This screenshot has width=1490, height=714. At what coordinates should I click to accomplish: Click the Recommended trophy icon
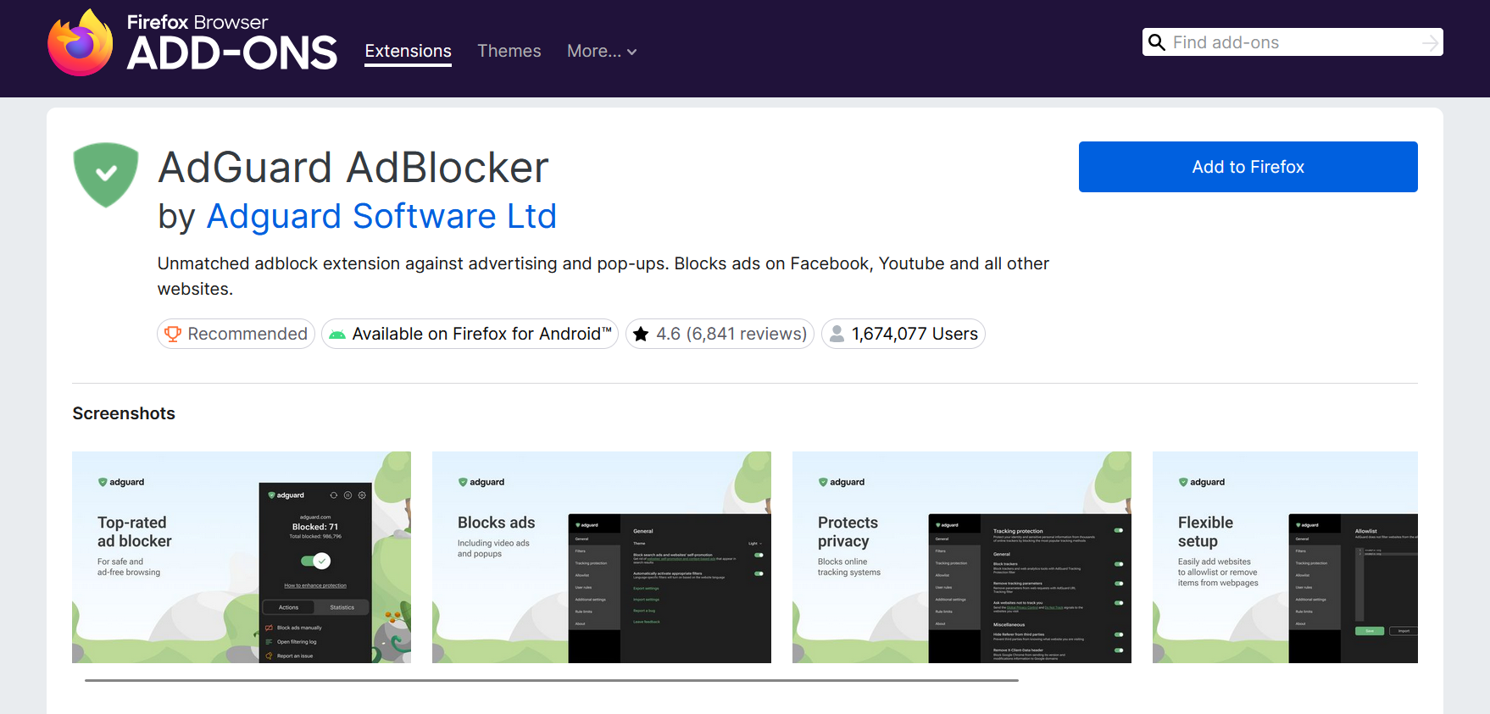173,334
